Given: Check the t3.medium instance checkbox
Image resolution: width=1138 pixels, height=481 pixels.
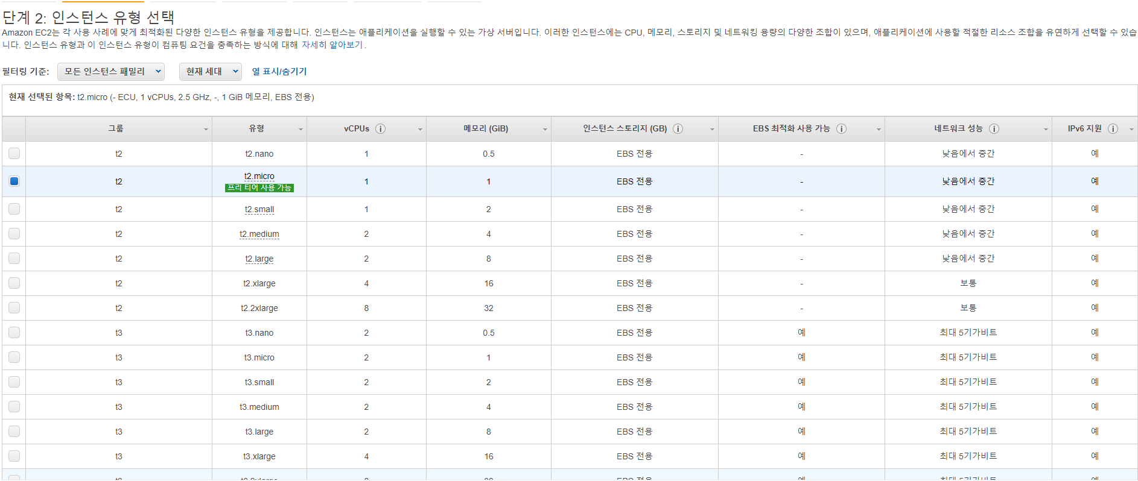Looking at the screenshot, I should [14, 406].
